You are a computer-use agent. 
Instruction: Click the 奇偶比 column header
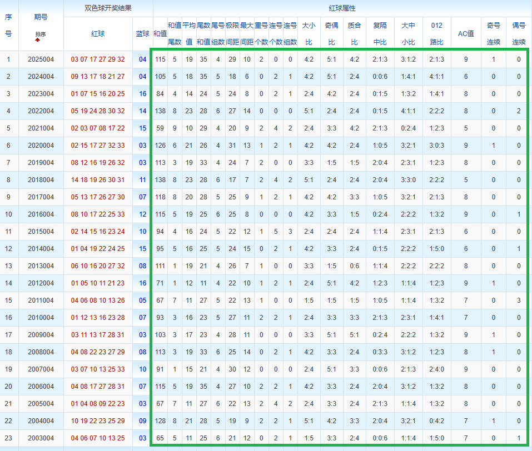pyautogui.click(x=331, y=34)
